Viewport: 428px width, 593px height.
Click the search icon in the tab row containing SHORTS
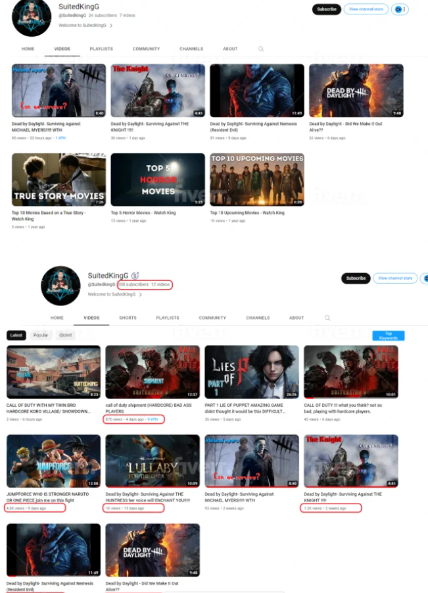[327, 318]
